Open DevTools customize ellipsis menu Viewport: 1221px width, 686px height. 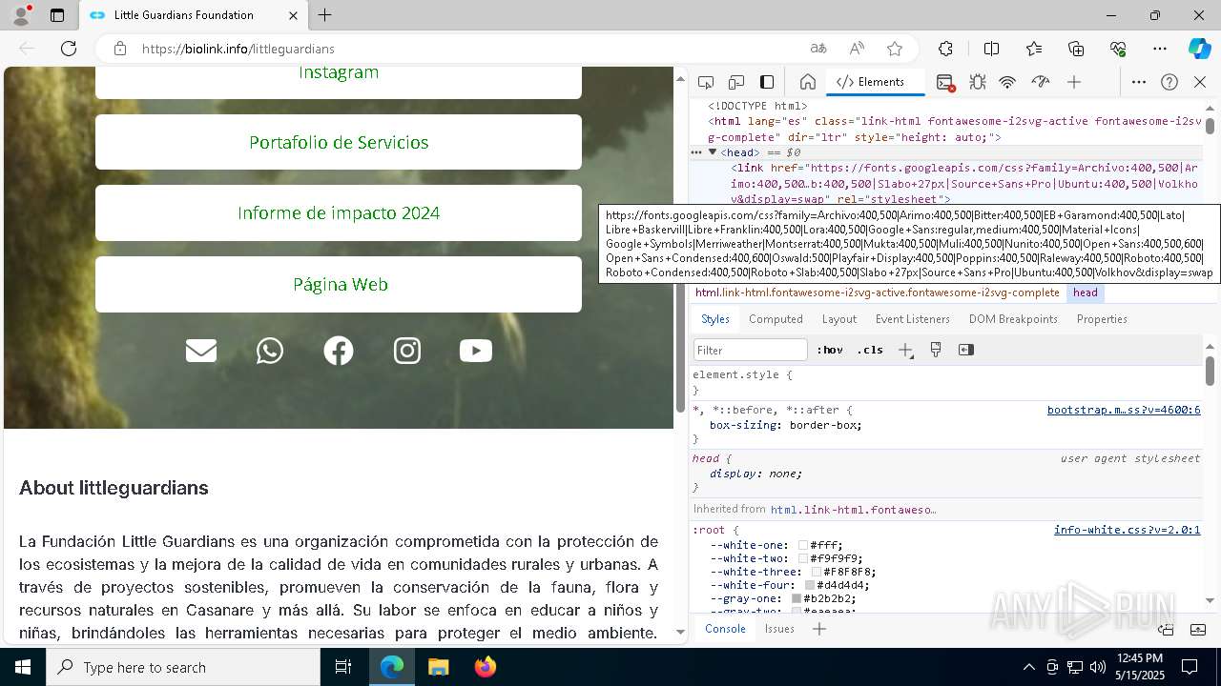point(1139,82)
